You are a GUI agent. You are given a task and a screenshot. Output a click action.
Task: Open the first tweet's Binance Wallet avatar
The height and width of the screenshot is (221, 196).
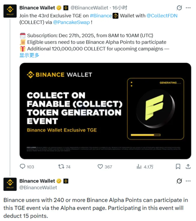(x=10, y=11)
